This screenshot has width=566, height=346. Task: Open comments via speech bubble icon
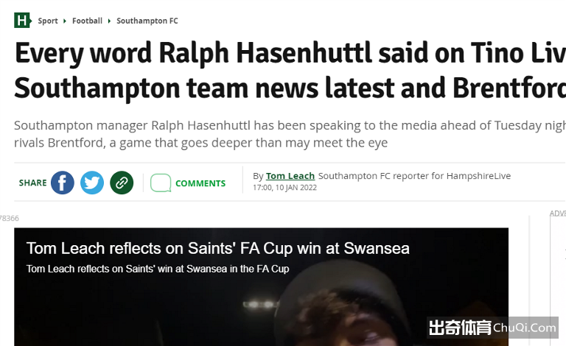tap(161, 183)
